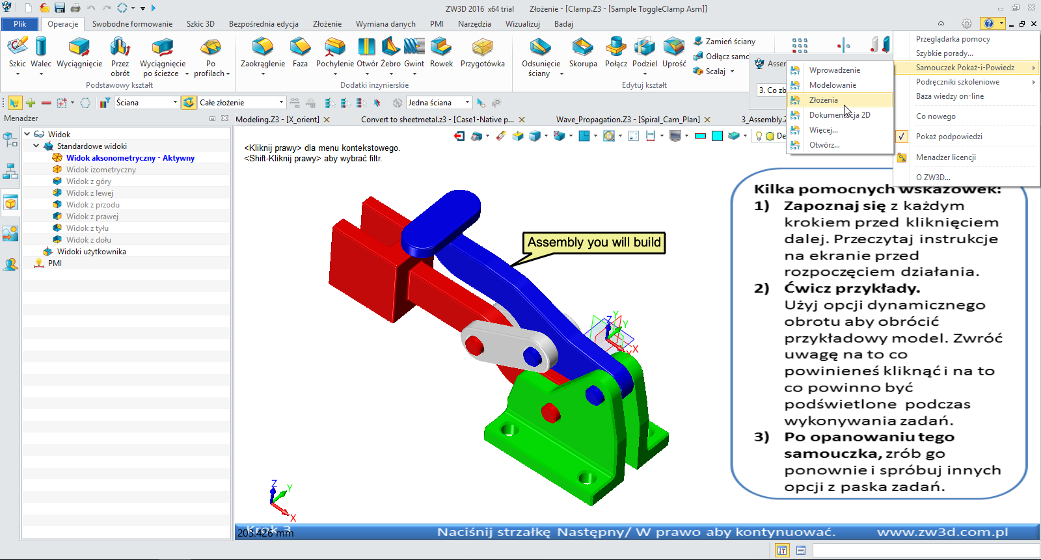Toggle the light bulb icon in view toolbar

point(759,136)
